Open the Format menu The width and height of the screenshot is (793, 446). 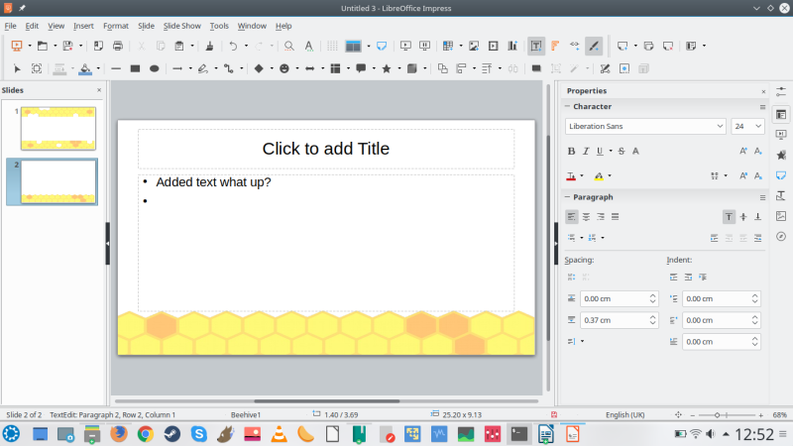coord(115,25)
